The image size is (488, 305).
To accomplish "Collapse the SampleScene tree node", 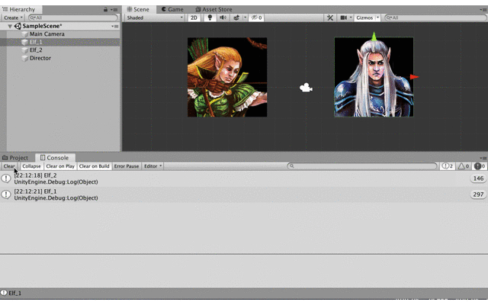I will (x=10, y=26).
